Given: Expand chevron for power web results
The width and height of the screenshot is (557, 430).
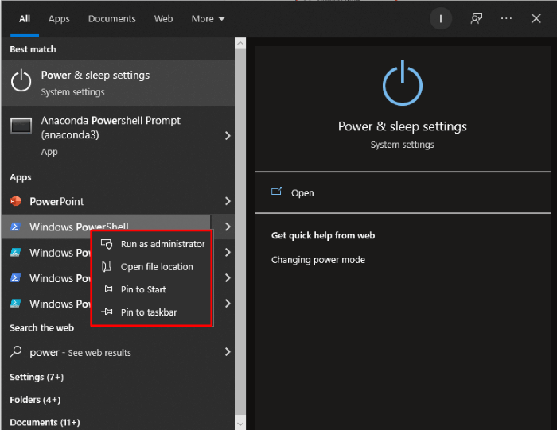Looking at the screenshot, I should coord(228,351).
